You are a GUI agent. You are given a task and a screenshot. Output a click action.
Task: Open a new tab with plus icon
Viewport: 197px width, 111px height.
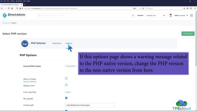(x=25, y=5)
